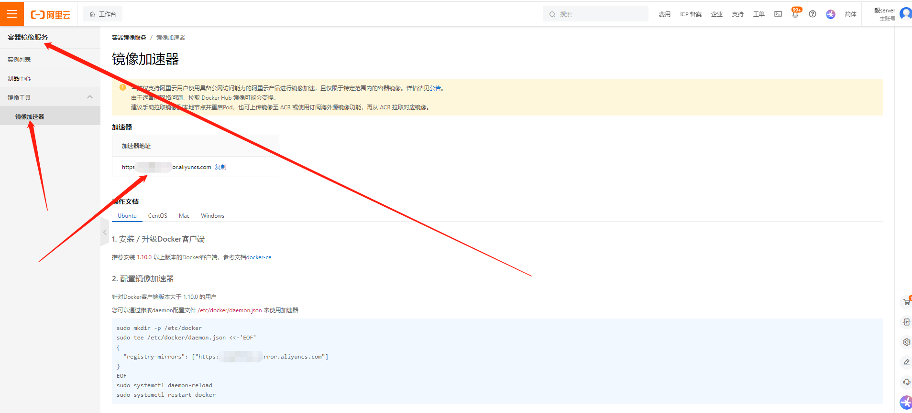Open the help question-mark icon
Viewport: 912px width, 413px height.
pyautogui.click(x=813, y=14)
